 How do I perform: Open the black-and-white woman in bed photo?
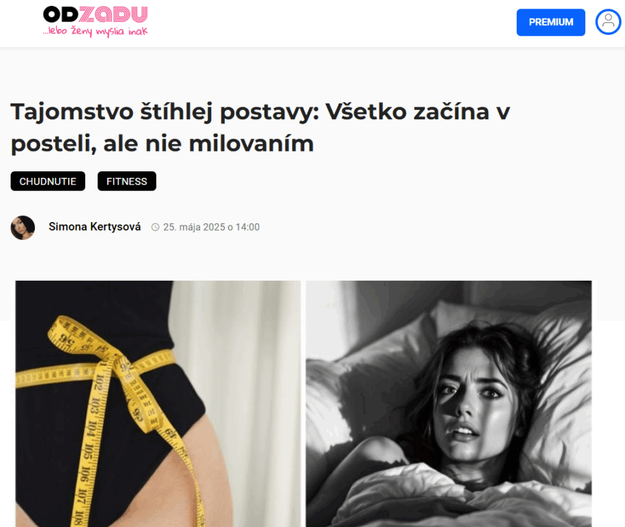click(x=449, y=404)
